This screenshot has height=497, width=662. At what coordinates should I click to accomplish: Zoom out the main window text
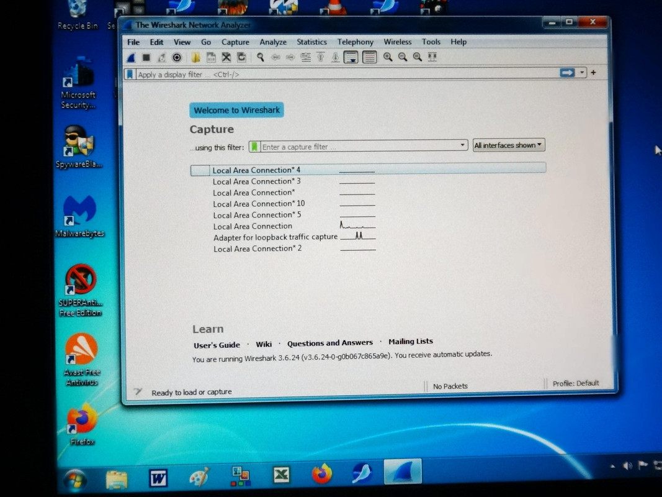click(x=403, y=57)
